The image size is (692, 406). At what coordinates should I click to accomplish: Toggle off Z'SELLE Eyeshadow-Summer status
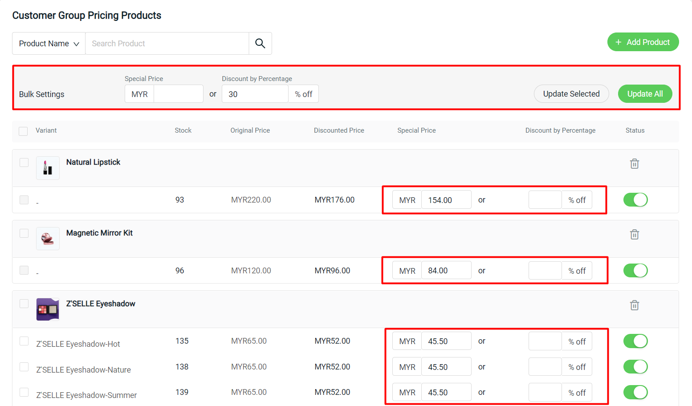635,392
